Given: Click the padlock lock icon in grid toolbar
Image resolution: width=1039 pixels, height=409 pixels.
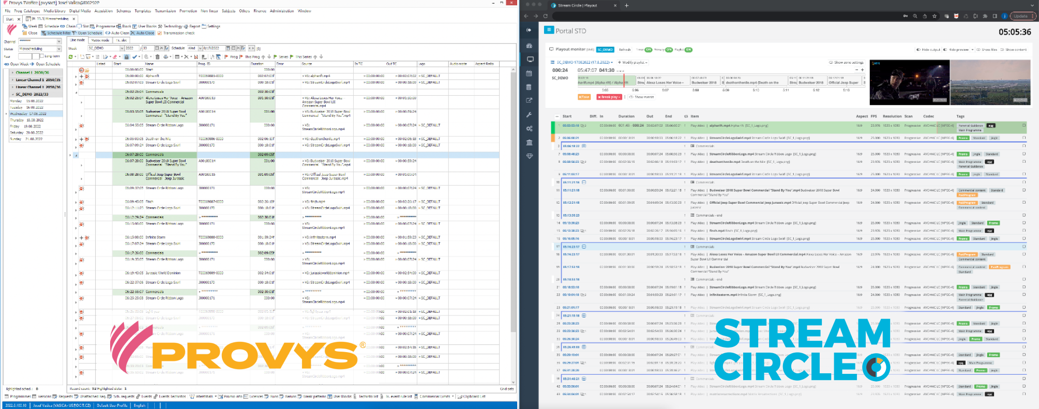Looking at the screenshot, I should [126, 57].
